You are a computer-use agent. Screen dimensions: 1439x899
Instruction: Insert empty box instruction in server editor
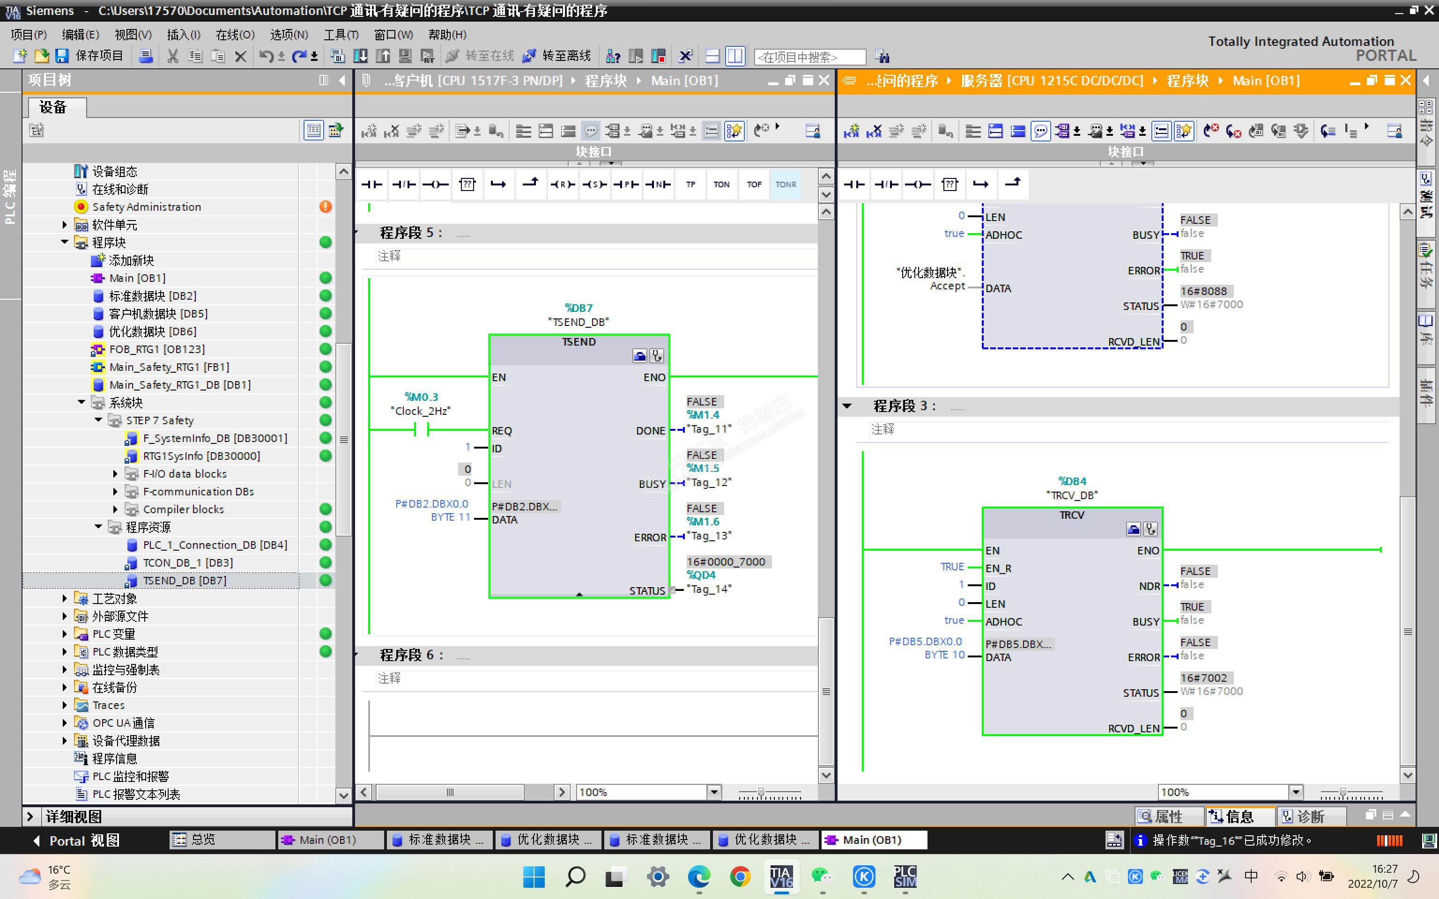pyautogui.click(x=949, y=184)
